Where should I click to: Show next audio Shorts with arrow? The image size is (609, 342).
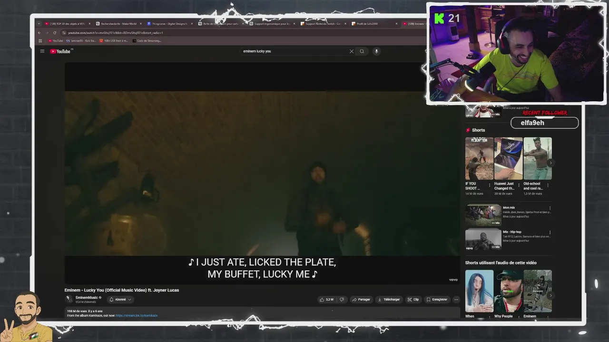coord(550,295)
